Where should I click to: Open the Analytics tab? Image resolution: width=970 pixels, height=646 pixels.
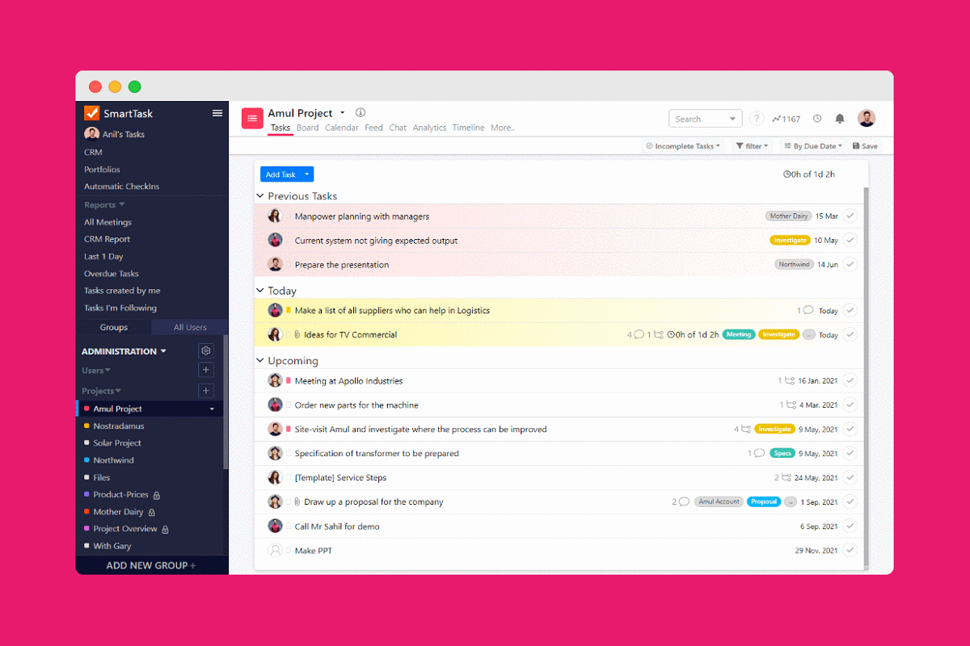click(429, 127)
